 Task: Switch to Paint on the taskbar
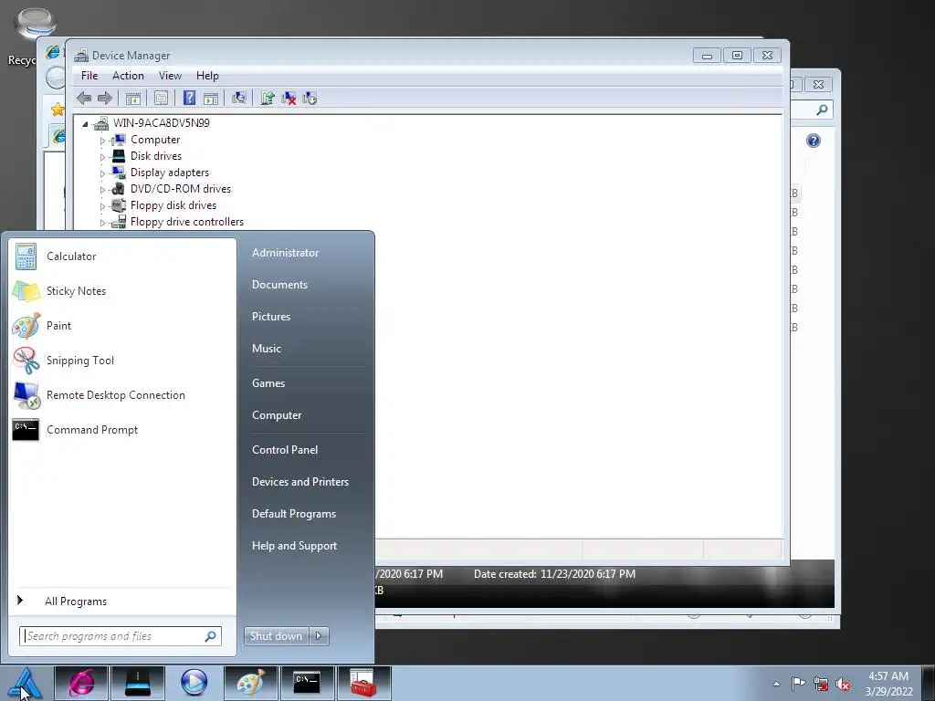pyautogui.click(x=251, y=683)
